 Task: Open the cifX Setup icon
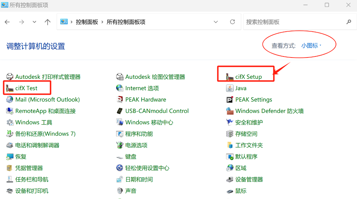tap(229, 77)
